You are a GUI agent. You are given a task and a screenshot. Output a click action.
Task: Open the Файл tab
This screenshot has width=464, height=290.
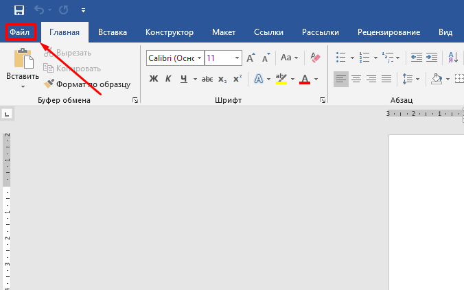pyautogui.click(x=19, y=32)
